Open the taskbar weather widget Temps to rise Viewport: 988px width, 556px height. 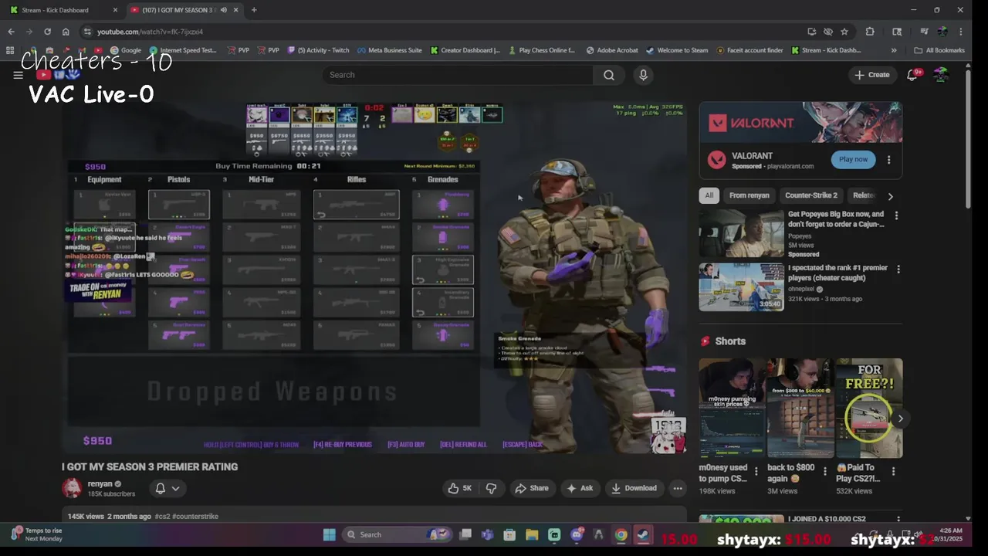tap(37, 534)
